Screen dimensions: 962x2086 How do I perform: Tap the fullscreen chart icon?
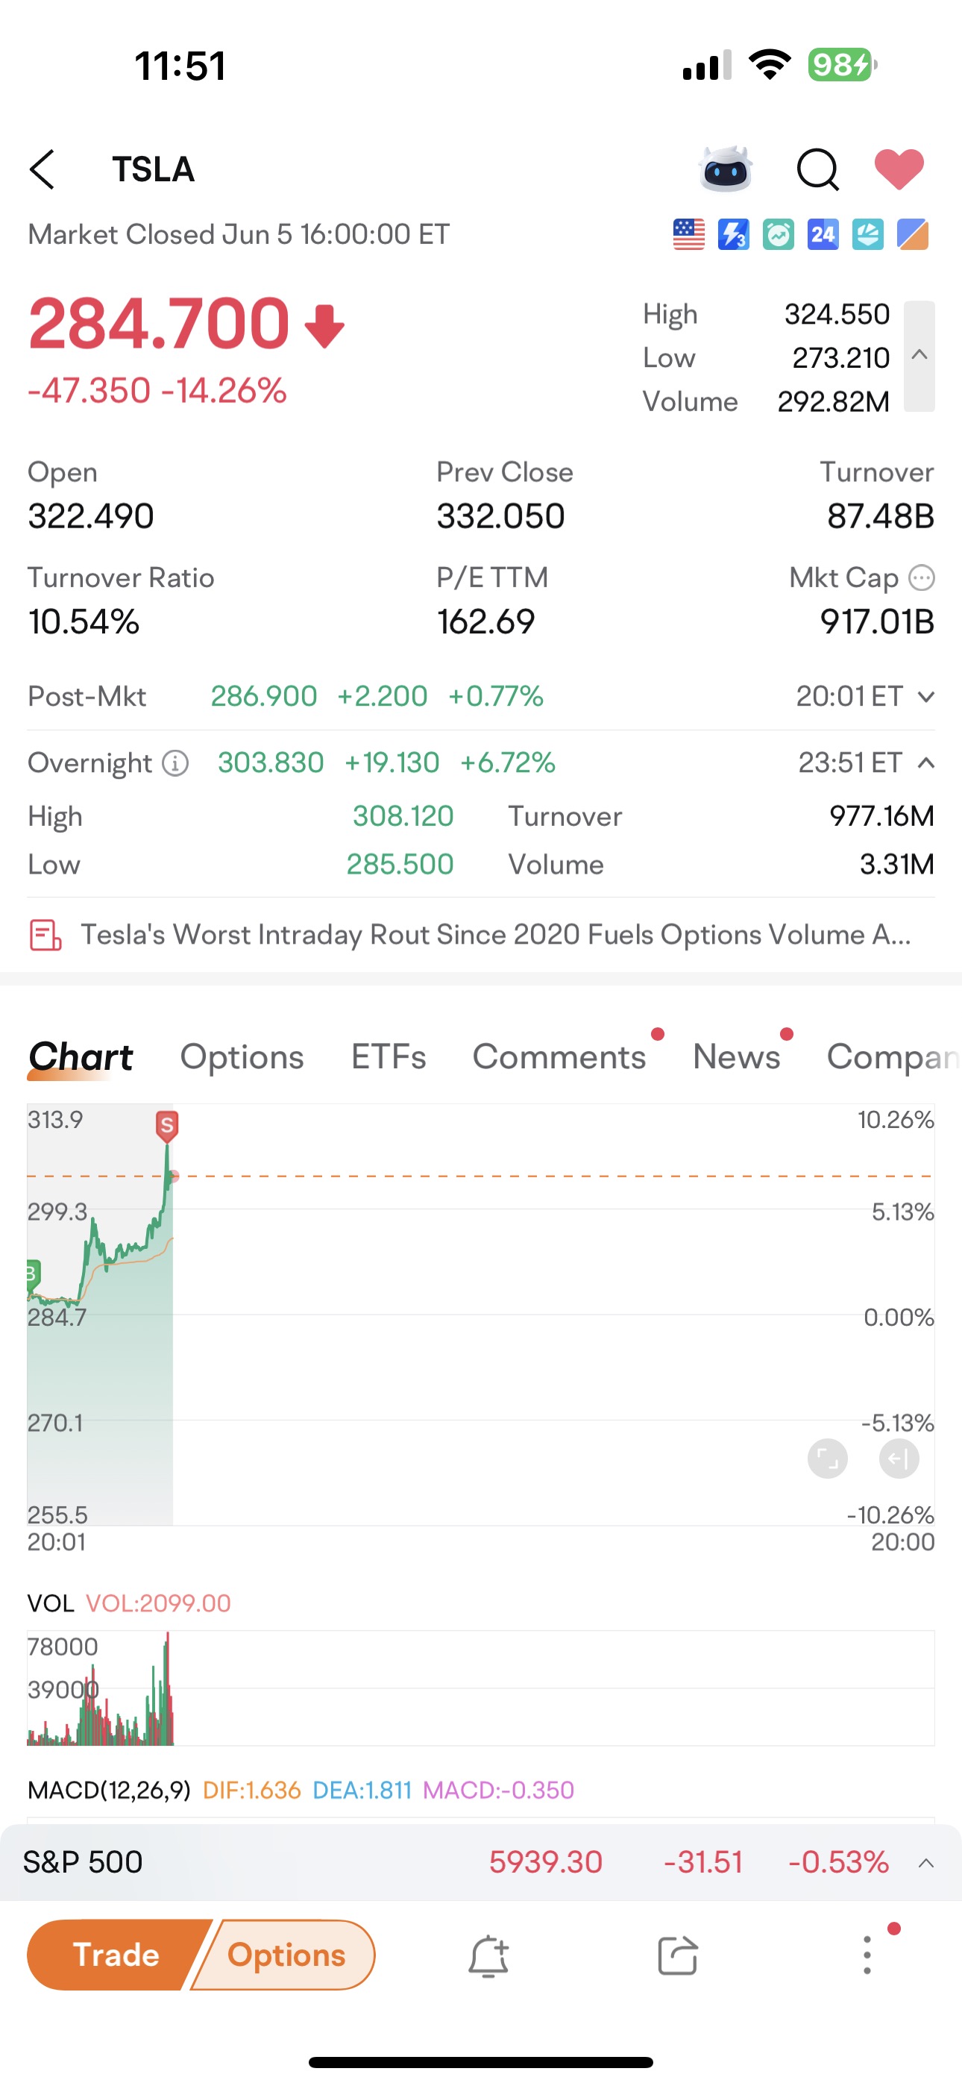tap(828, 1459)
